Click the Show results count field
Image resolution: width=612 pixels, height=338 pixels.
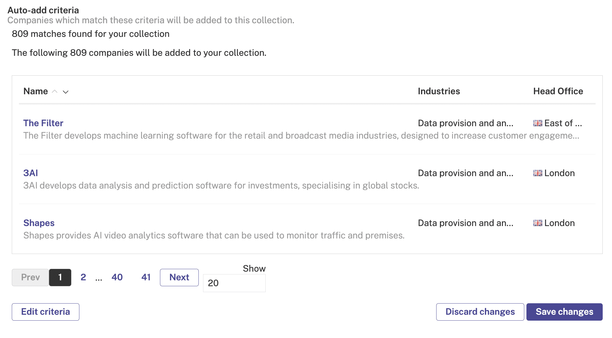click(x=234, y=283)
